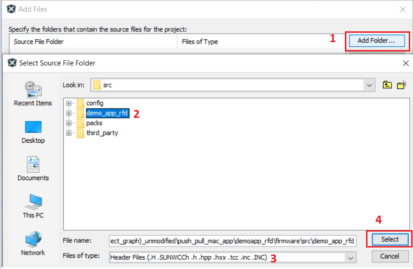Image resolution: width=413 pixels, height=269 pixels.
Task: Expand the third_party folder node
Action: (x=69, y=133)
